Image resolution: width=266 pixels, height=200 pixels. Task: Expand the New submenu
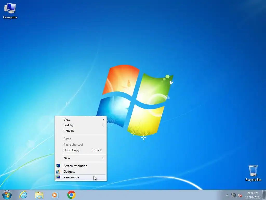[x=81, y=158]
